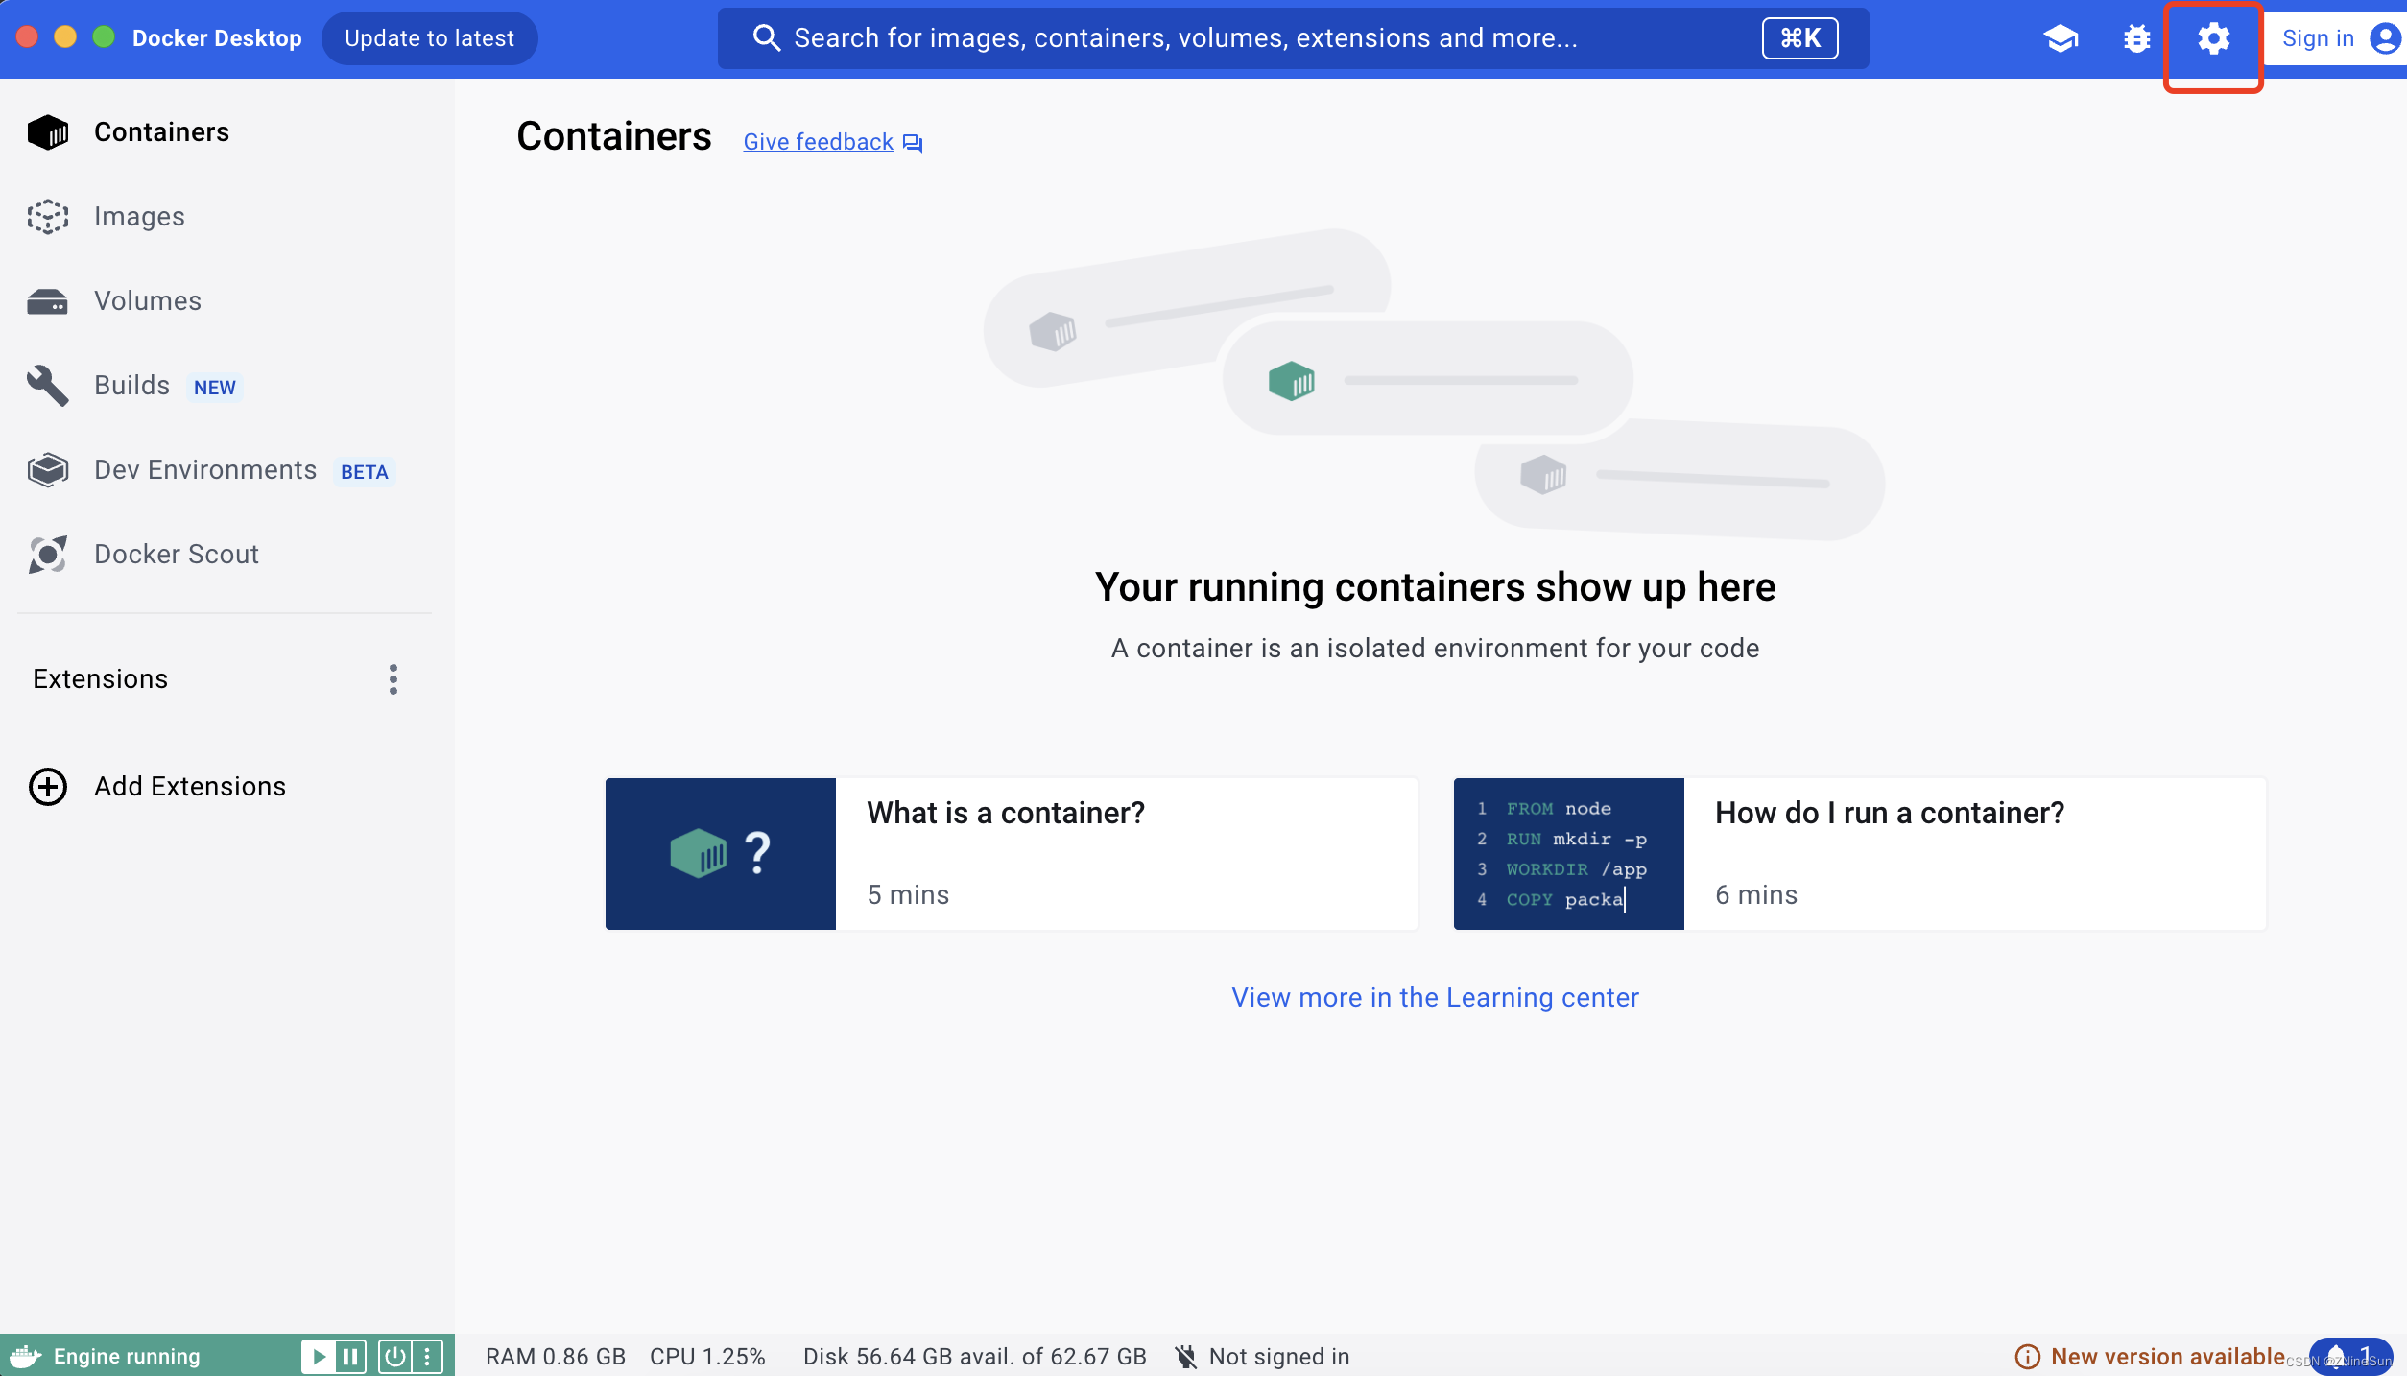Open Extensions panel
This screenshot has width=2407, height=1376.
pos(101,678)
